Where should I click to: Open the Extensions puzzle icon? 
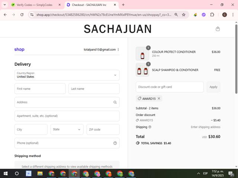212,15
